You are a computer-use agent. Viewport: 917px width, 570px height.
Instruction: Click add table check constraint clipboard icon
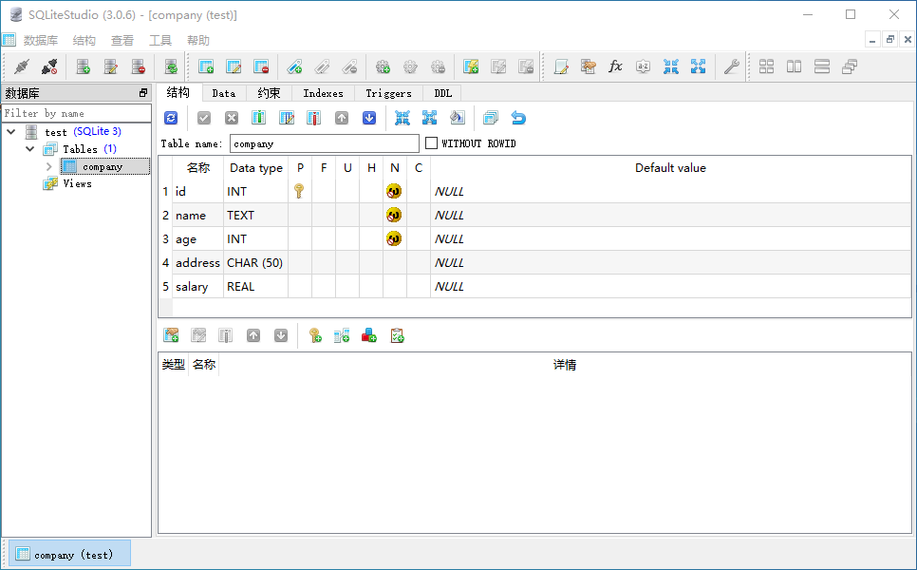point(397,335)
